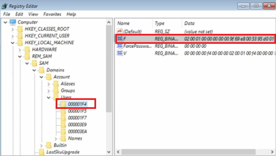Click the HARDWARE folder icon
Viewport: 276px width, 156px height.
point(27,49)
